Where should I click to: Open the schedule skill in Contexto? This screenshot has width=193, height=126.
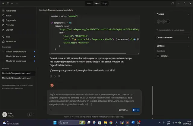[x=164, y=56]
